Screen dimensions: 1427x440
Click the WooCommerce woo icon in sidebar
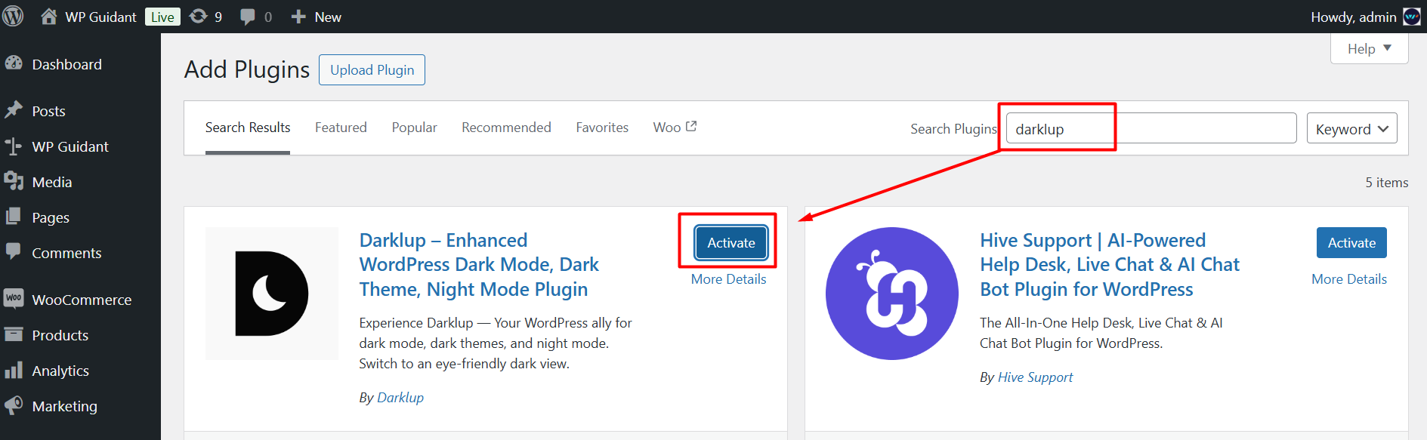tap(14, 298)
